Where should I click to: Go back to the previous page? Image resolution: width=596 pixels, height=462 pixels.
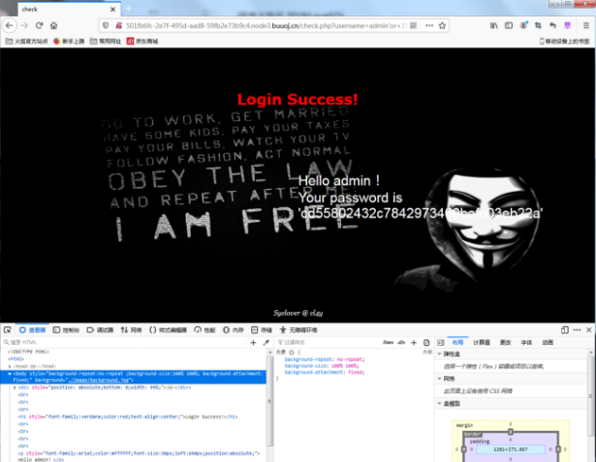10,25
